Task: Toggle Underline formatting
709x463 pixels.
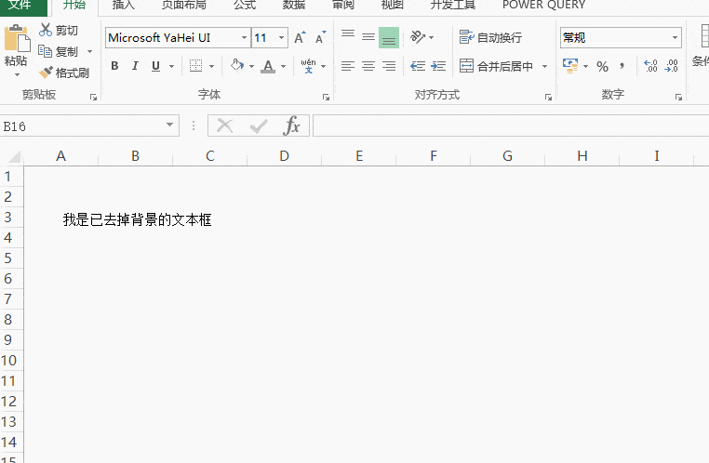Action: tap(156, 66)
